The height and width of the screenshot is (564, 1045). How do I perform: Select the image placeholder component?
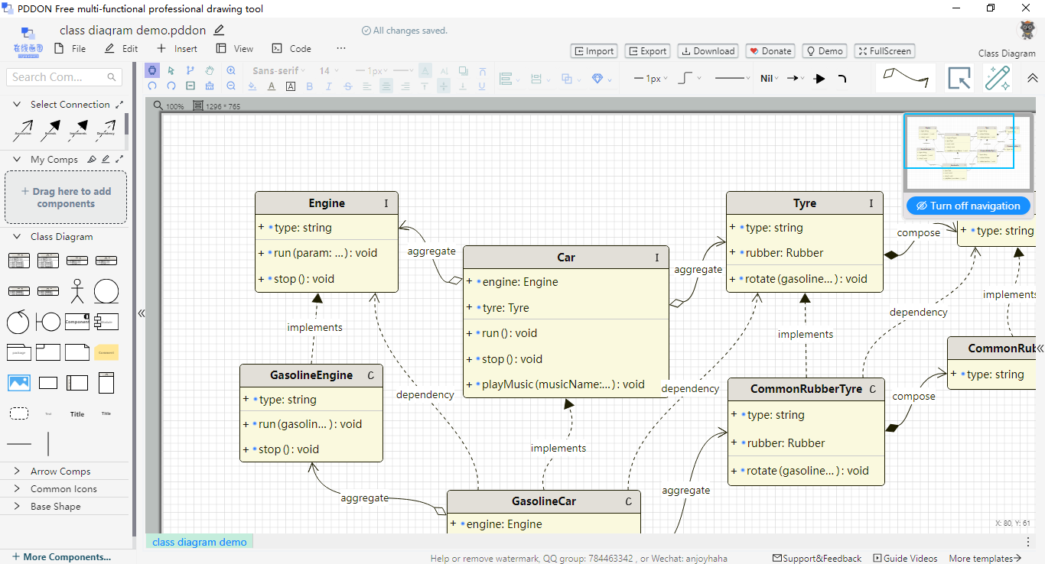point(19,382)
